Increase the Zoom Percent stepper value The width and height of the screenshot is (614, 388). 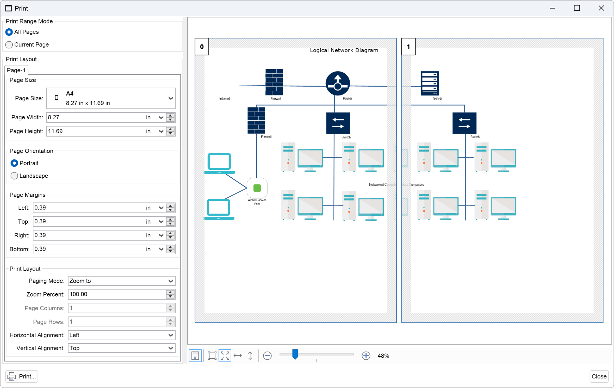[170, 292]
